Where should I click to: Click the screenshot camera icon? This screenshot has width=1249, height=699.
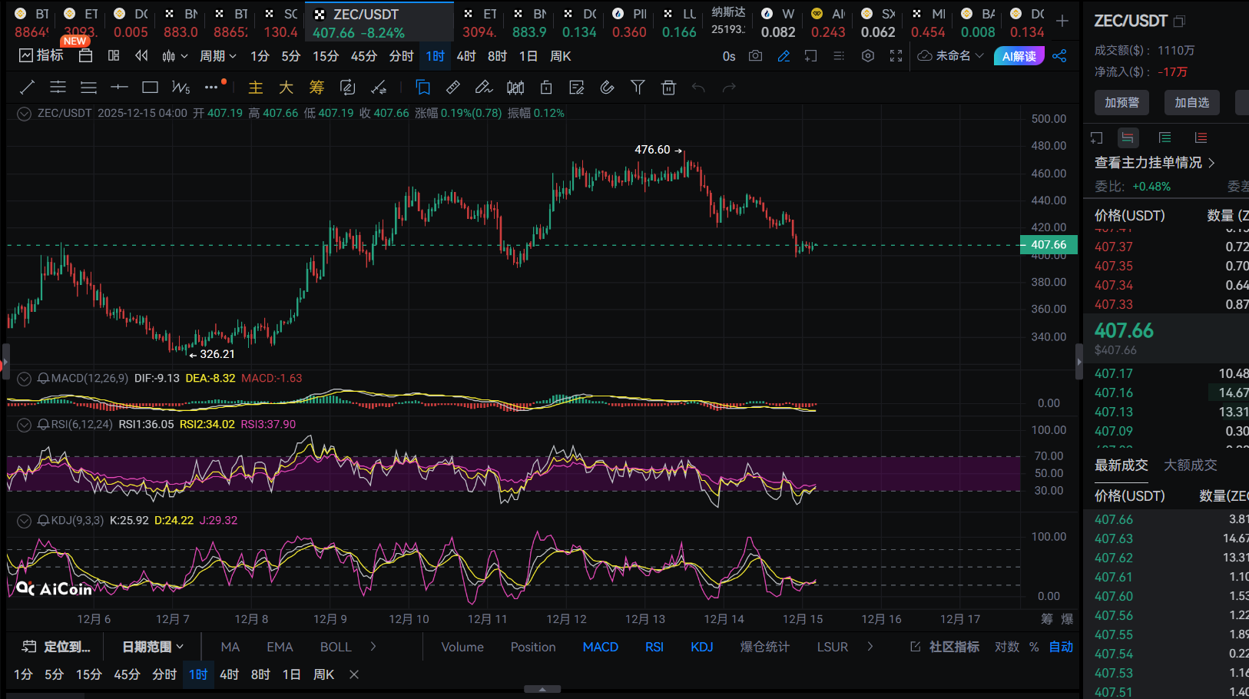tap(756, 56)
